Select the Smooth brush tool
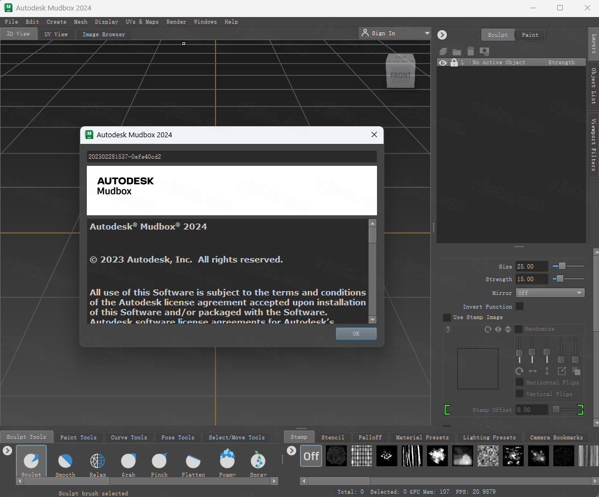The height and width of the screenshot is (497, 599). click(65, 461)
